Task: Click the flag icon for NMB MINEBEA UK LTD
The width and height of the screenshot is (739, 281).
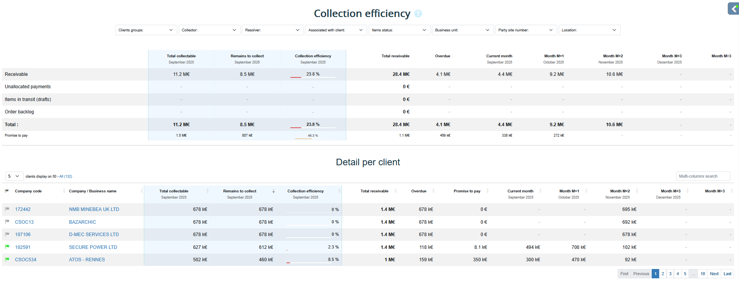Action: pyautogui.click(x=7, y=209)
